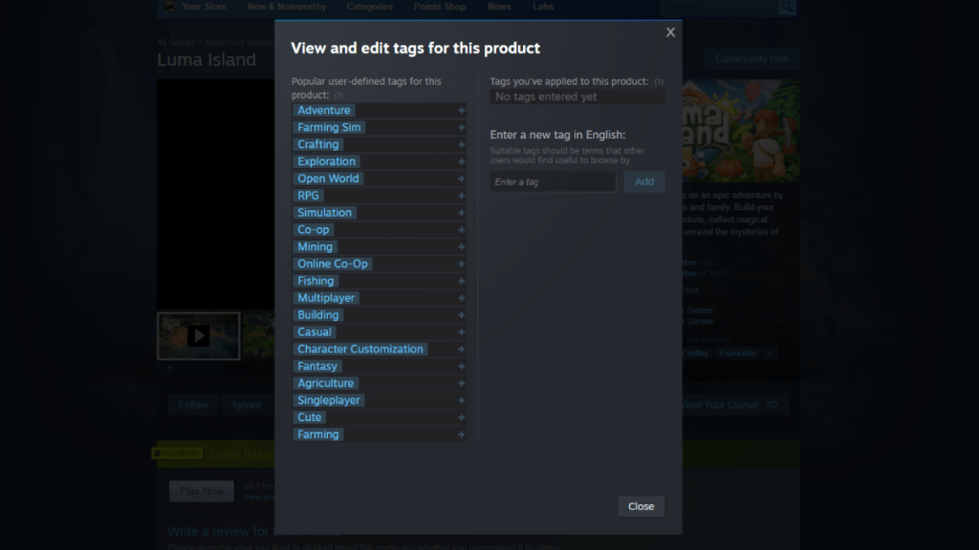
Task: Add Building tag using its plus icon
Action: 461,315
